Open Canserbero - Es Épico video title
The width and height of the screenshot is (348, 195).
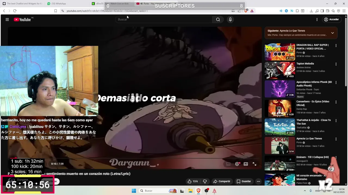coord(313,103)
